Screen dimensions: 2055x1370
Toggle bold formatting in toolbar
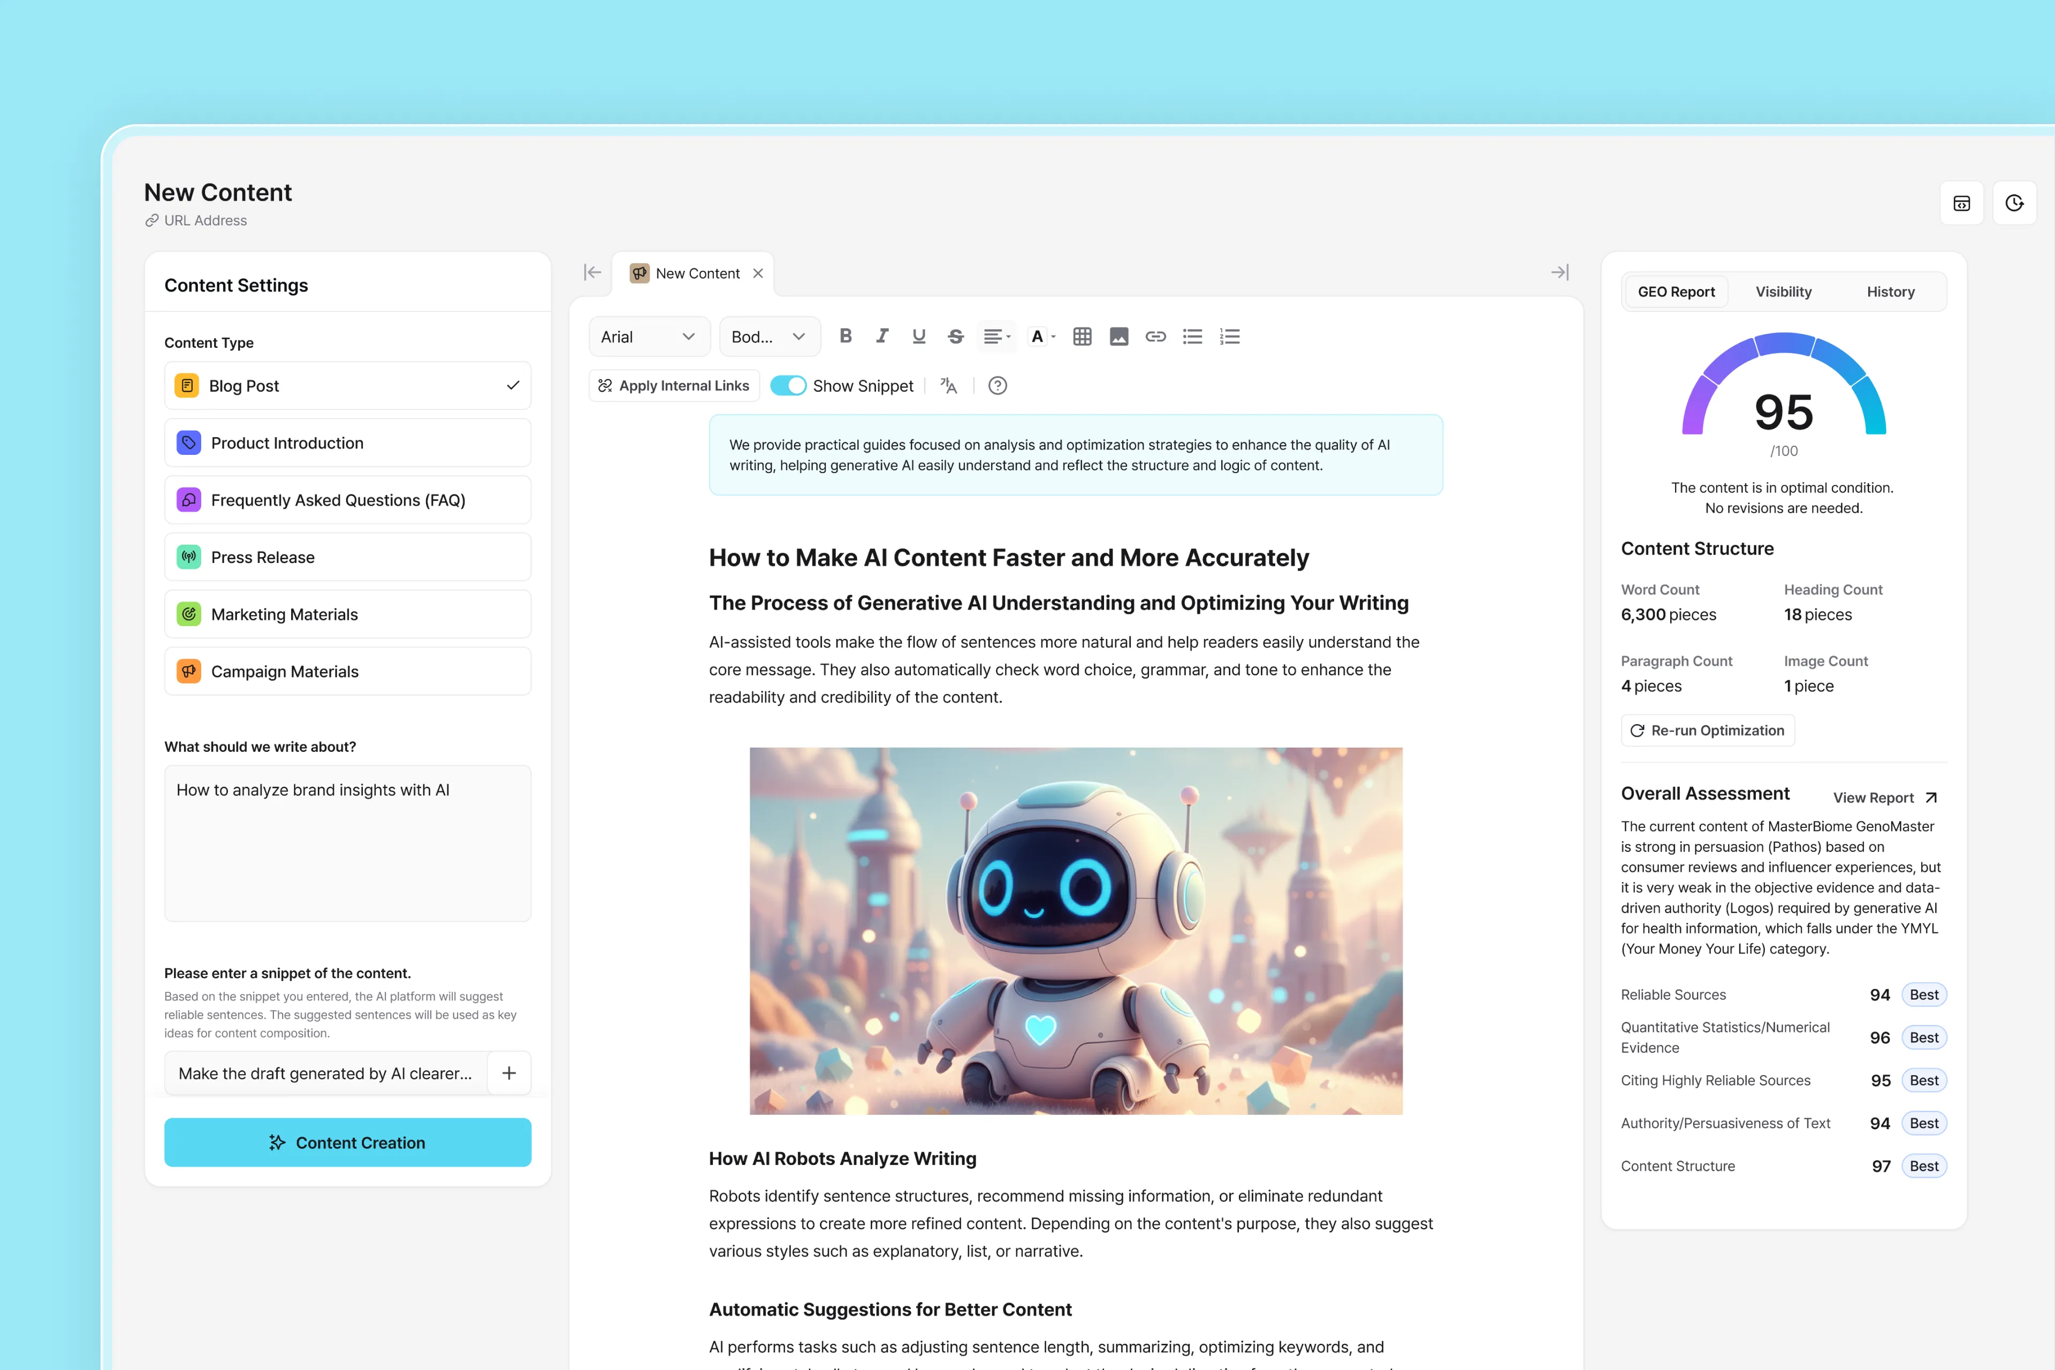tap(845, 337)
